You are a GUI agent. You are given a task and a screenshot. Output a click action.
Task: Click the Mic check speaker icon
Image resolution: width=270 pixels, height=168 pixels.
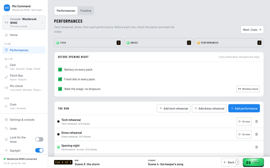point(6,88)
